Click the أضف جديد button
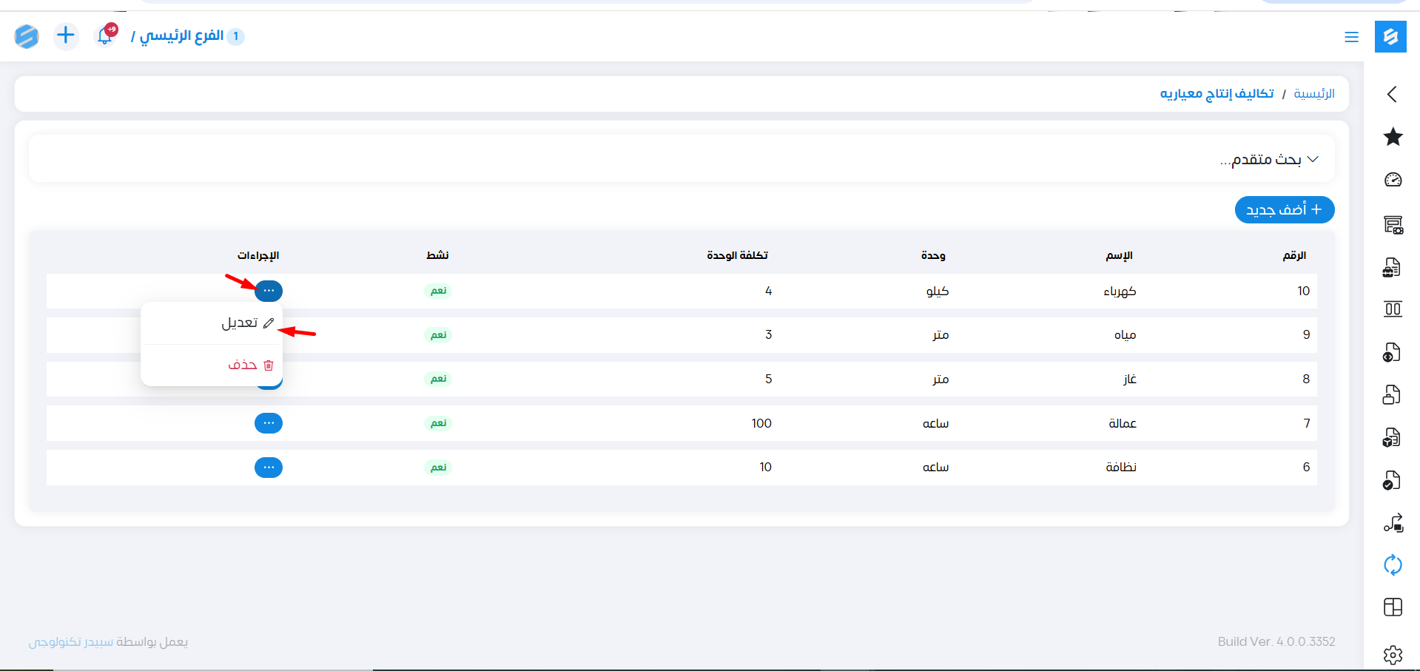Screen dimensions: 1420x671 point(1284,210)
